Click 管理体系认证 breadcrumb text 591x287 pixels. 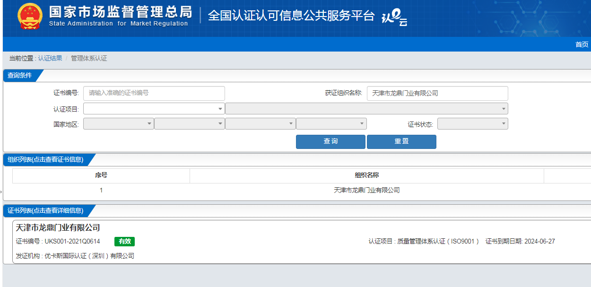pos(89,58)
